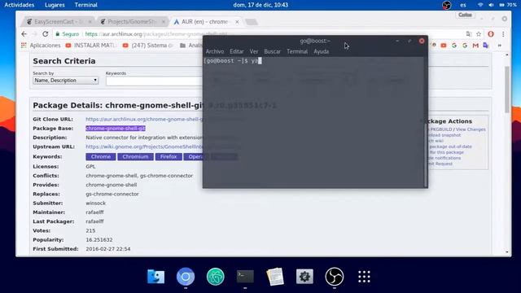
Task: Click the translate page icon in the address bar
Action: (x=469, y=34)
